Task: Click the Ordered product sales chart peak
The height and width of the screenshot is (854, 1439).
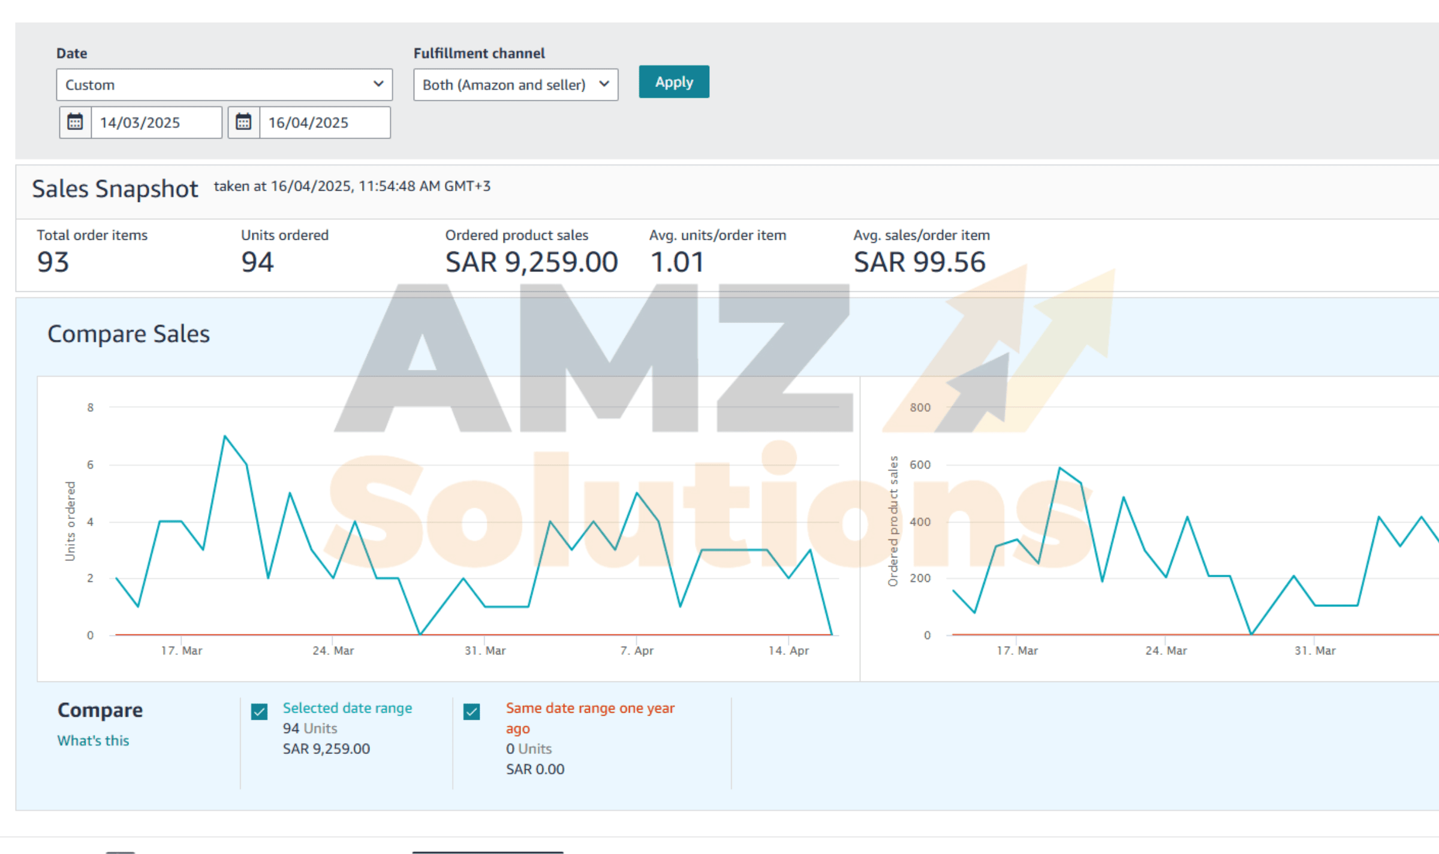Action: point(1060,467)
